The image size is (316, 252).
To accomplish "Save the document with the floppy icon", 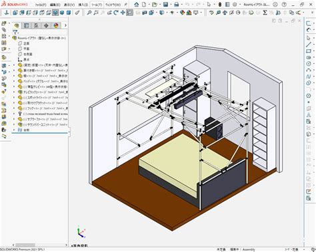I will click(165, 5).
